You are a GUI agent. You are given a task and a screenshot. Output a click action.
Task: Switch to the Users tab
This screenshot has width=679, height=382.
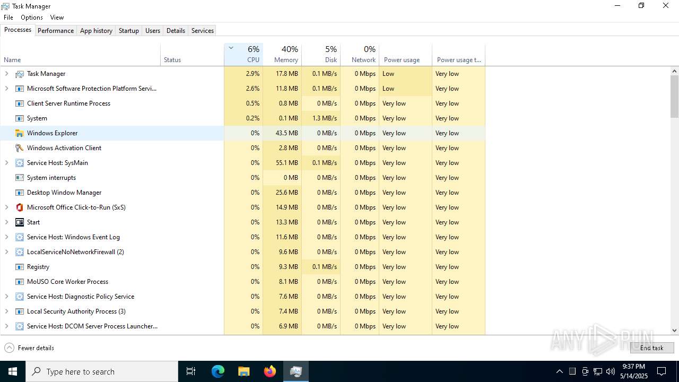pyautogui.click(x=153, y=31)
